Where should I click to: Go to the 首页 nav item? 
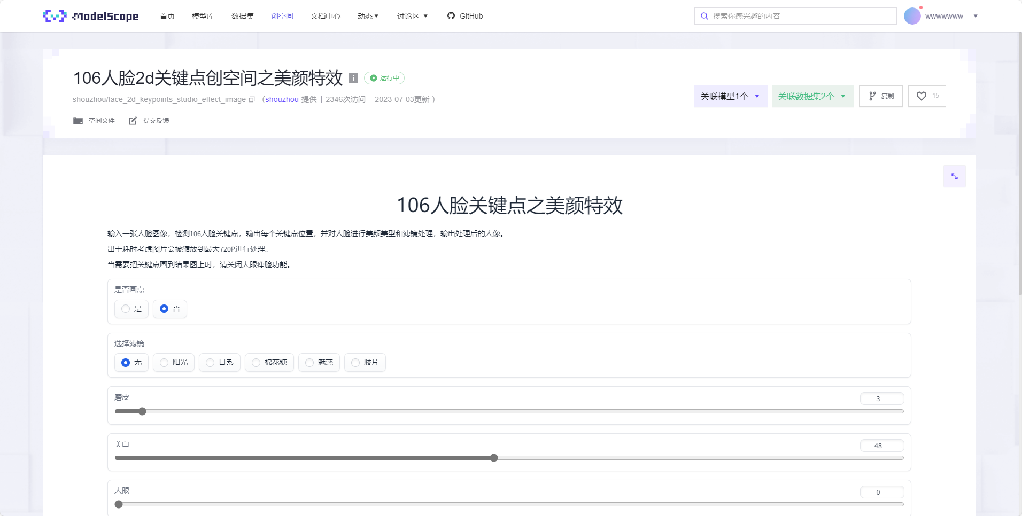coord(167,16)
